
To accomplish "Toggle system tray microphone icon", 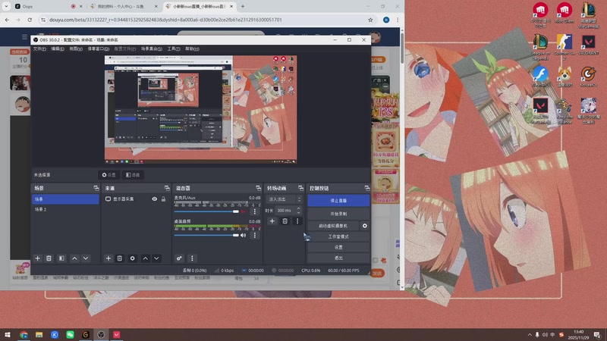I will (x=537, y=334).
